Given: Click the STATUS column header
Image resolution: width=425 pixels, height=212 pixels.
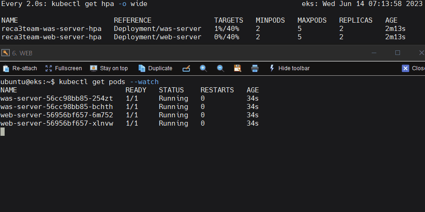Looking at the screenshot, I should point(171,90).
